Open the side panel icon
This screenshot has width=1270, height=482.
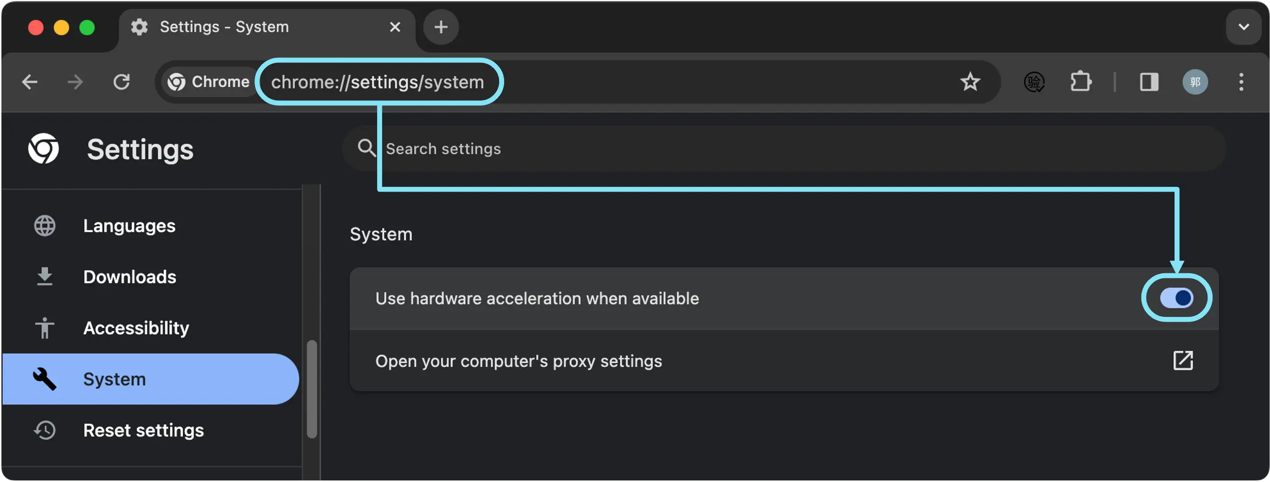[x=1149, y=82]
